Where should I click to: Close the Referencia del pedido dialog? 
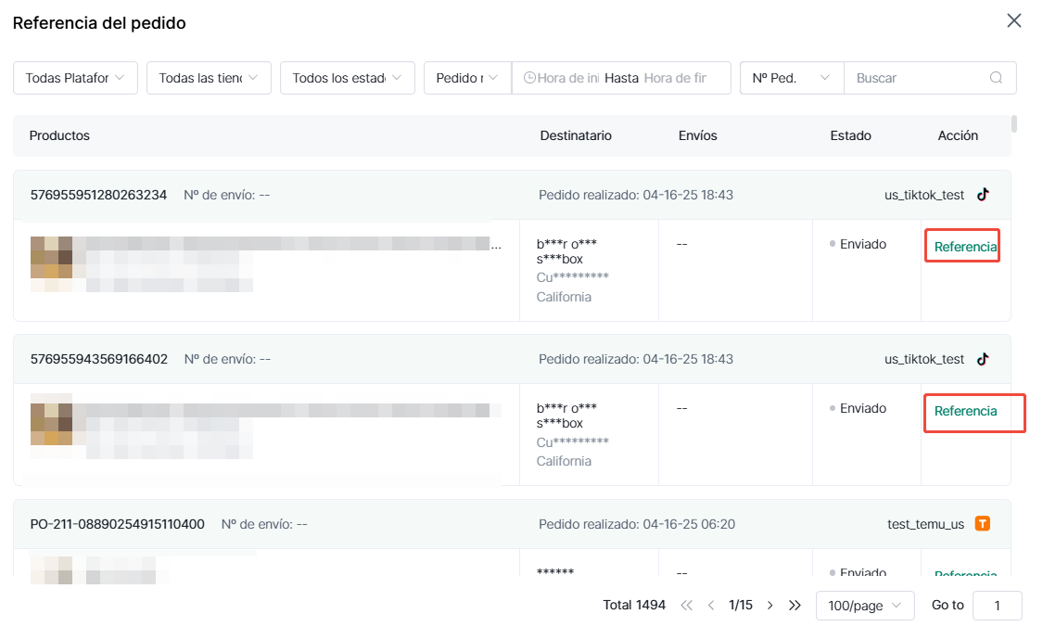point(1014,21)
